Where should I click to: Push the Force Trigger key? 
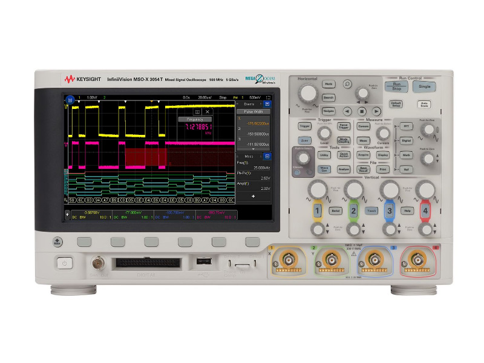pos(344,126)
